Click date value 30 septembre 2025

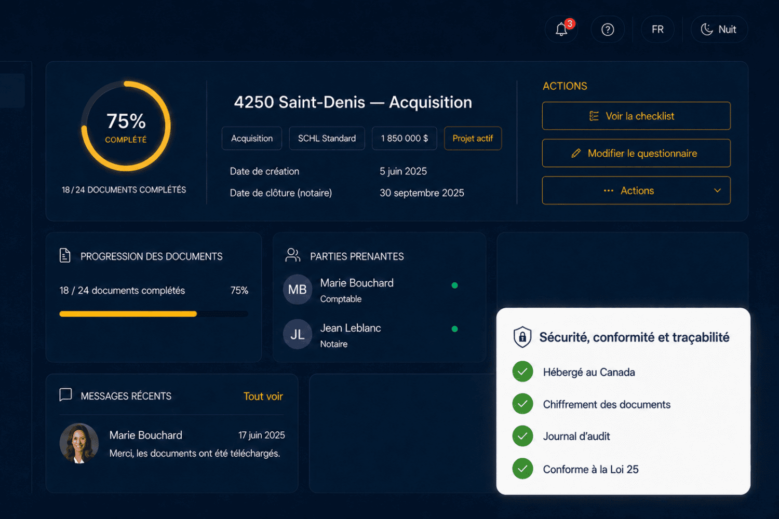pyautogui.click(x=422, y=193)
